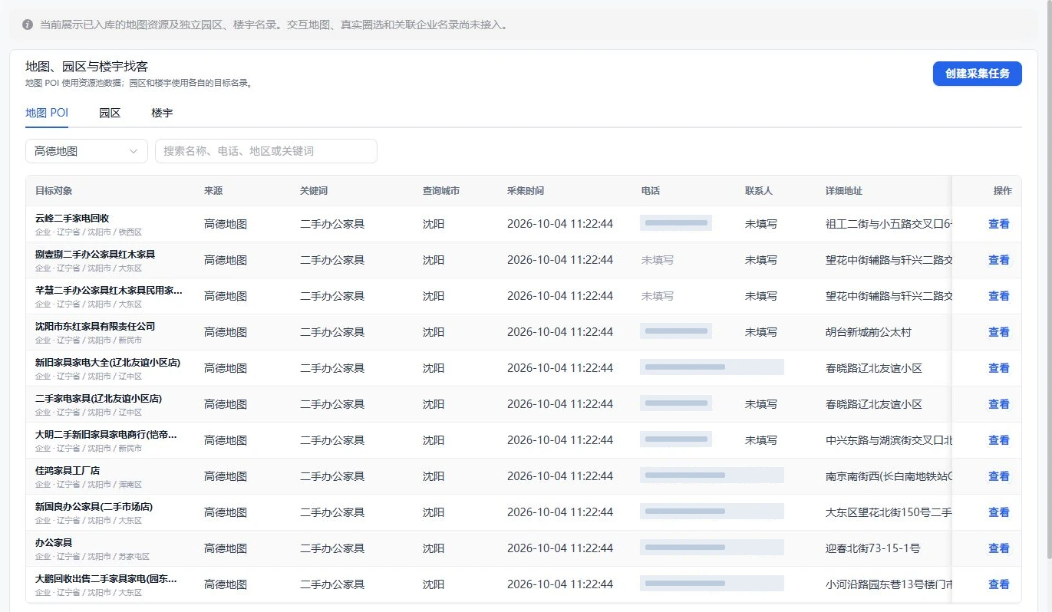
Task: Click the 创建采集任务 button
Action: [x=977, y=74]
